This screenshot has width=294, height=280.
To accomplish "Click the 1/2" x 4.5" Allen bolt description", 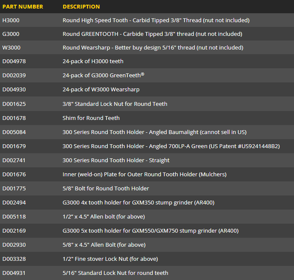I will [x=104, y=216].
